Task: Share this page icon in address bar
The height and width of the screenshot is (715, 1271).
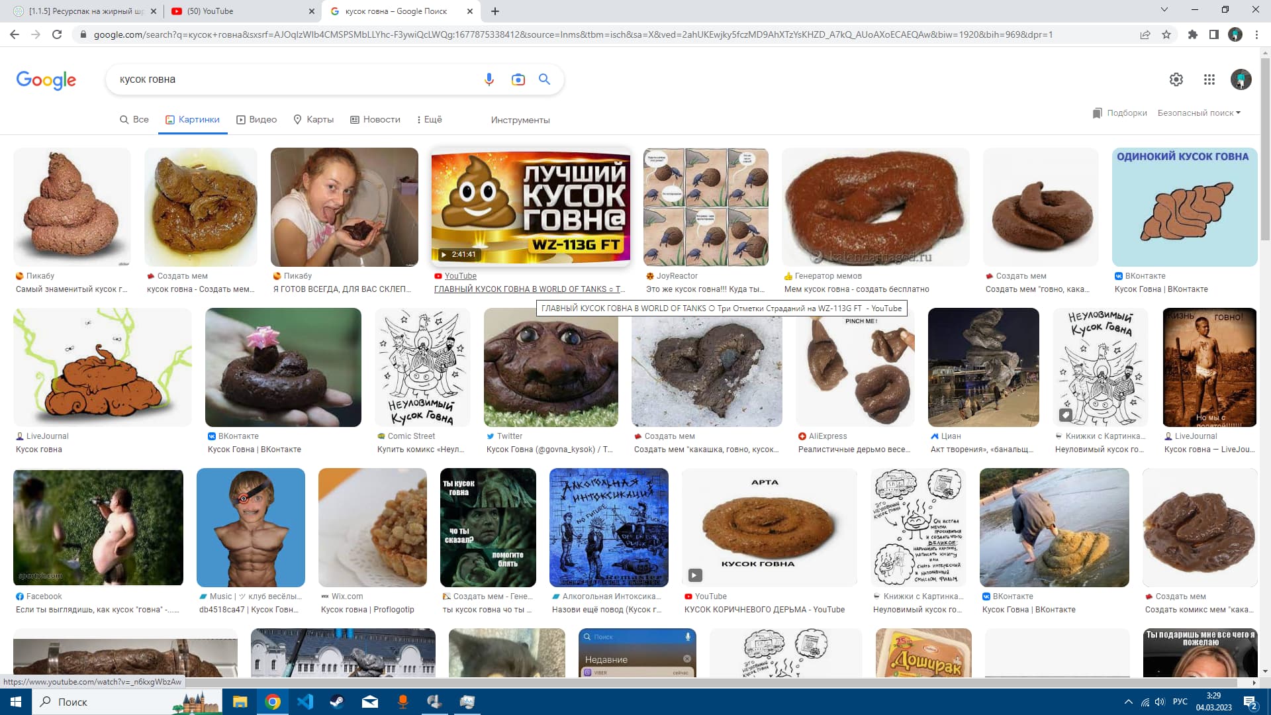Action: click(x=1145, y=34)
